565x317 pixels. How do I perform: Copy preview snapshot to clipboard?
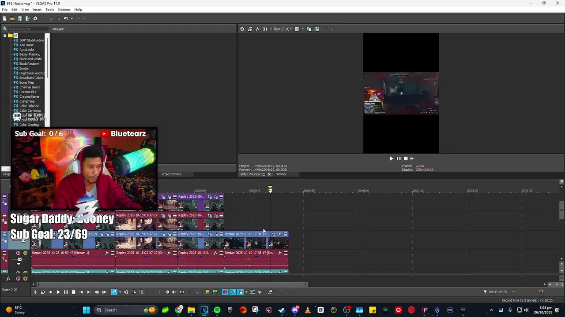[x=309, y=29]
